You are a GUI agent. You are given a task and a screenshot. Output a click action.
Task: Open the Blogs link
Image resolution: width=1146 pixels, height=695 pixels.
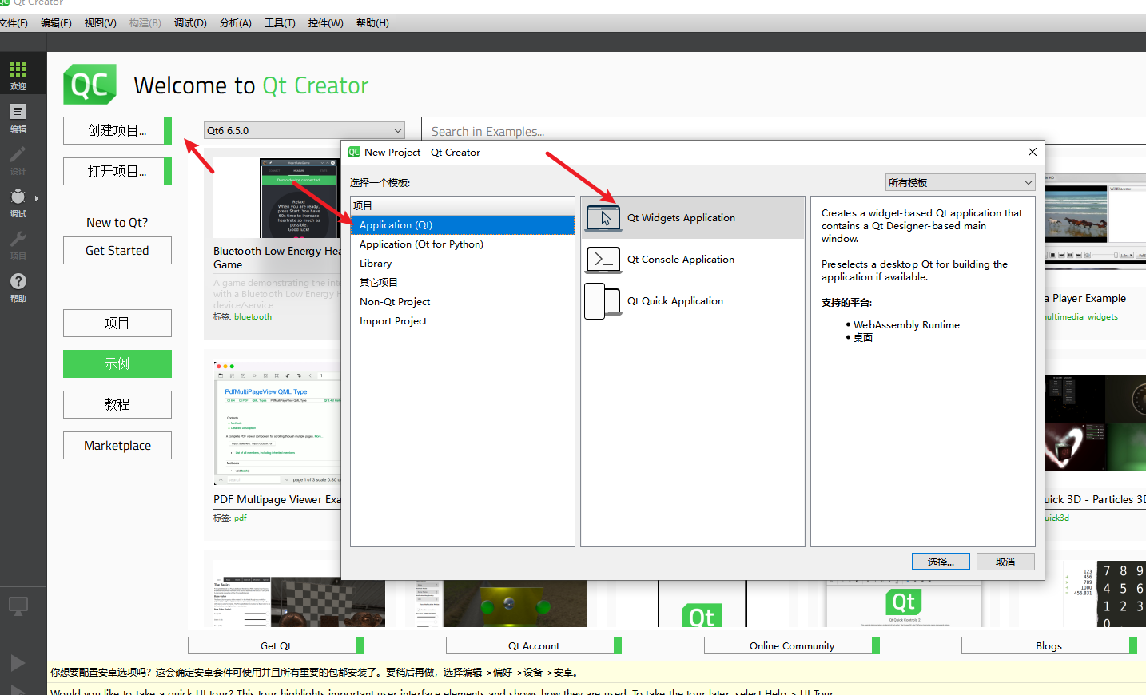click(1049, 645)
